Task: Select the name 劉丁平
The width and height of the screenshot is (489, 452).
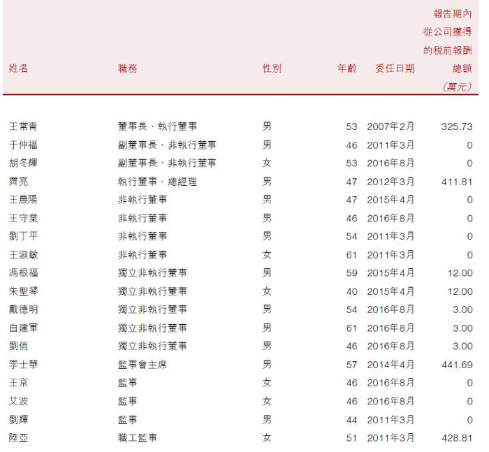Action: (23, 236)
